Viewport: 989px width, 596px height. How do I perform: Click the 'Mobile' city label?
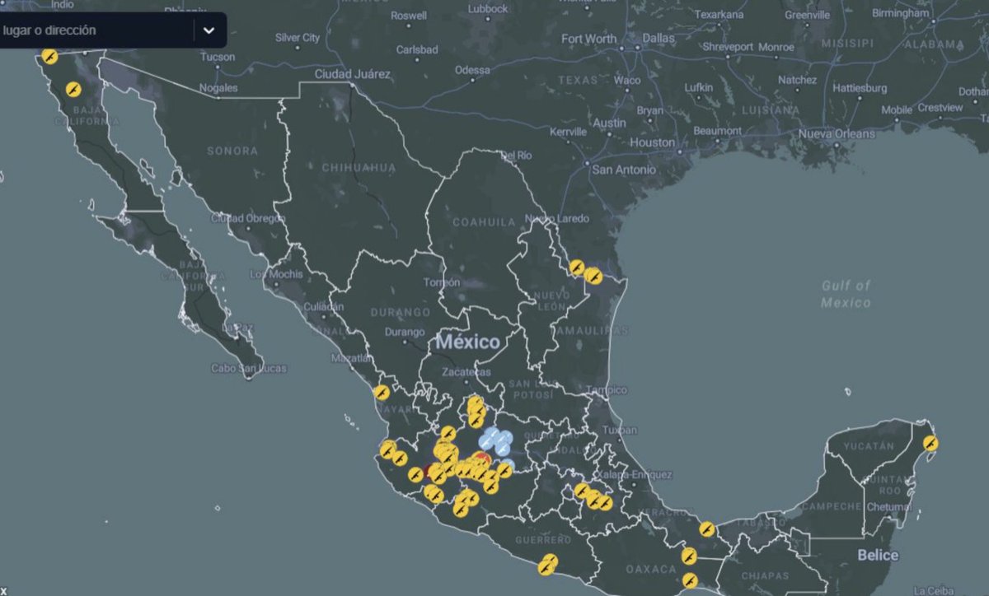click(x=897, y=109)
